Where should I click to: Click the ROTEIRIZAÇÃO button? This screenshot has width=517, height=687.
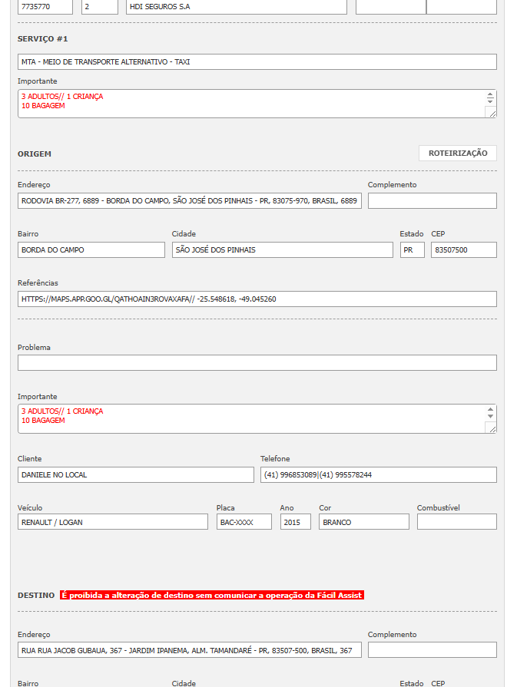[457, 153]
